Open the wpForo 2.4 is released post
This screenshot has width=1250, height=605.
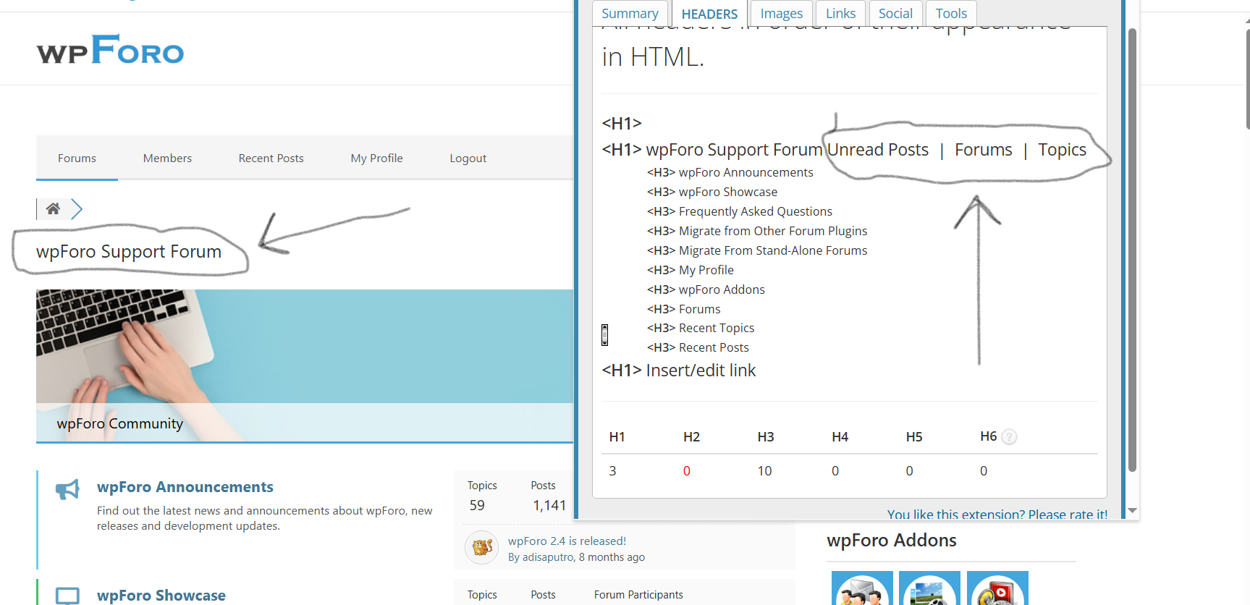(x=567, y=541)
